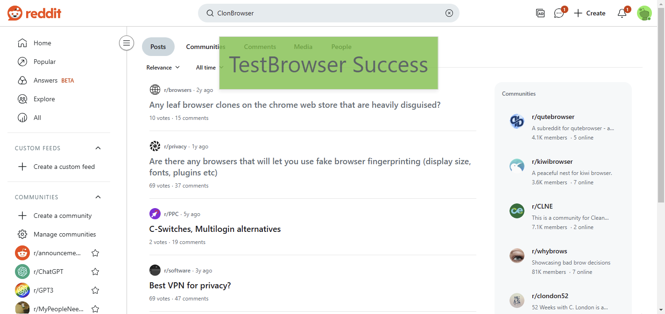Open the notifications bell
The width and height of the screenshot is (665, 314).
tap(622, 14)
